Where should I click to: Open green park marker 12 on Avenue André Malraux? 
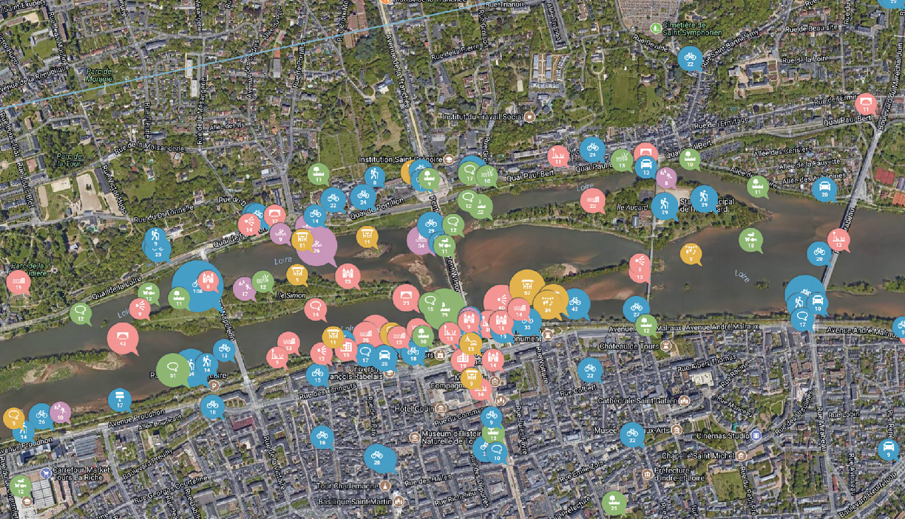coord(646,325)
